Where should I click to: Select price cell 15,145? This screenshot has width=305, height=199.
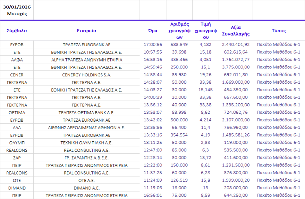(205, 90)
